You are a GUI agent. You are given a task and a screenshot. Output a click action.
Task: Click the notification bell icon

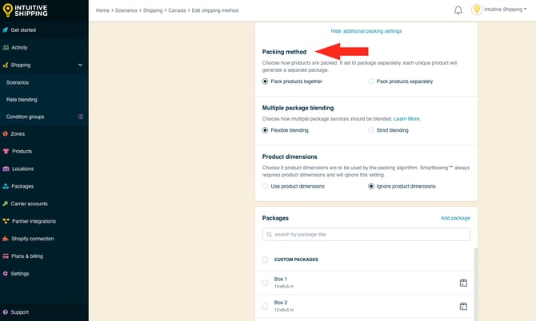pyautogui.click(x=458, y=10)
